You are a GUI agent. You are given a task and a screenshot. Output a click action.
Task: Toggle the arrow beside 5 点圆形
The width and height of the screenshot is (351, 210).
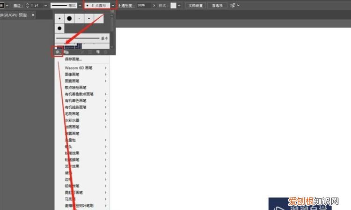[x=113, y=5]
